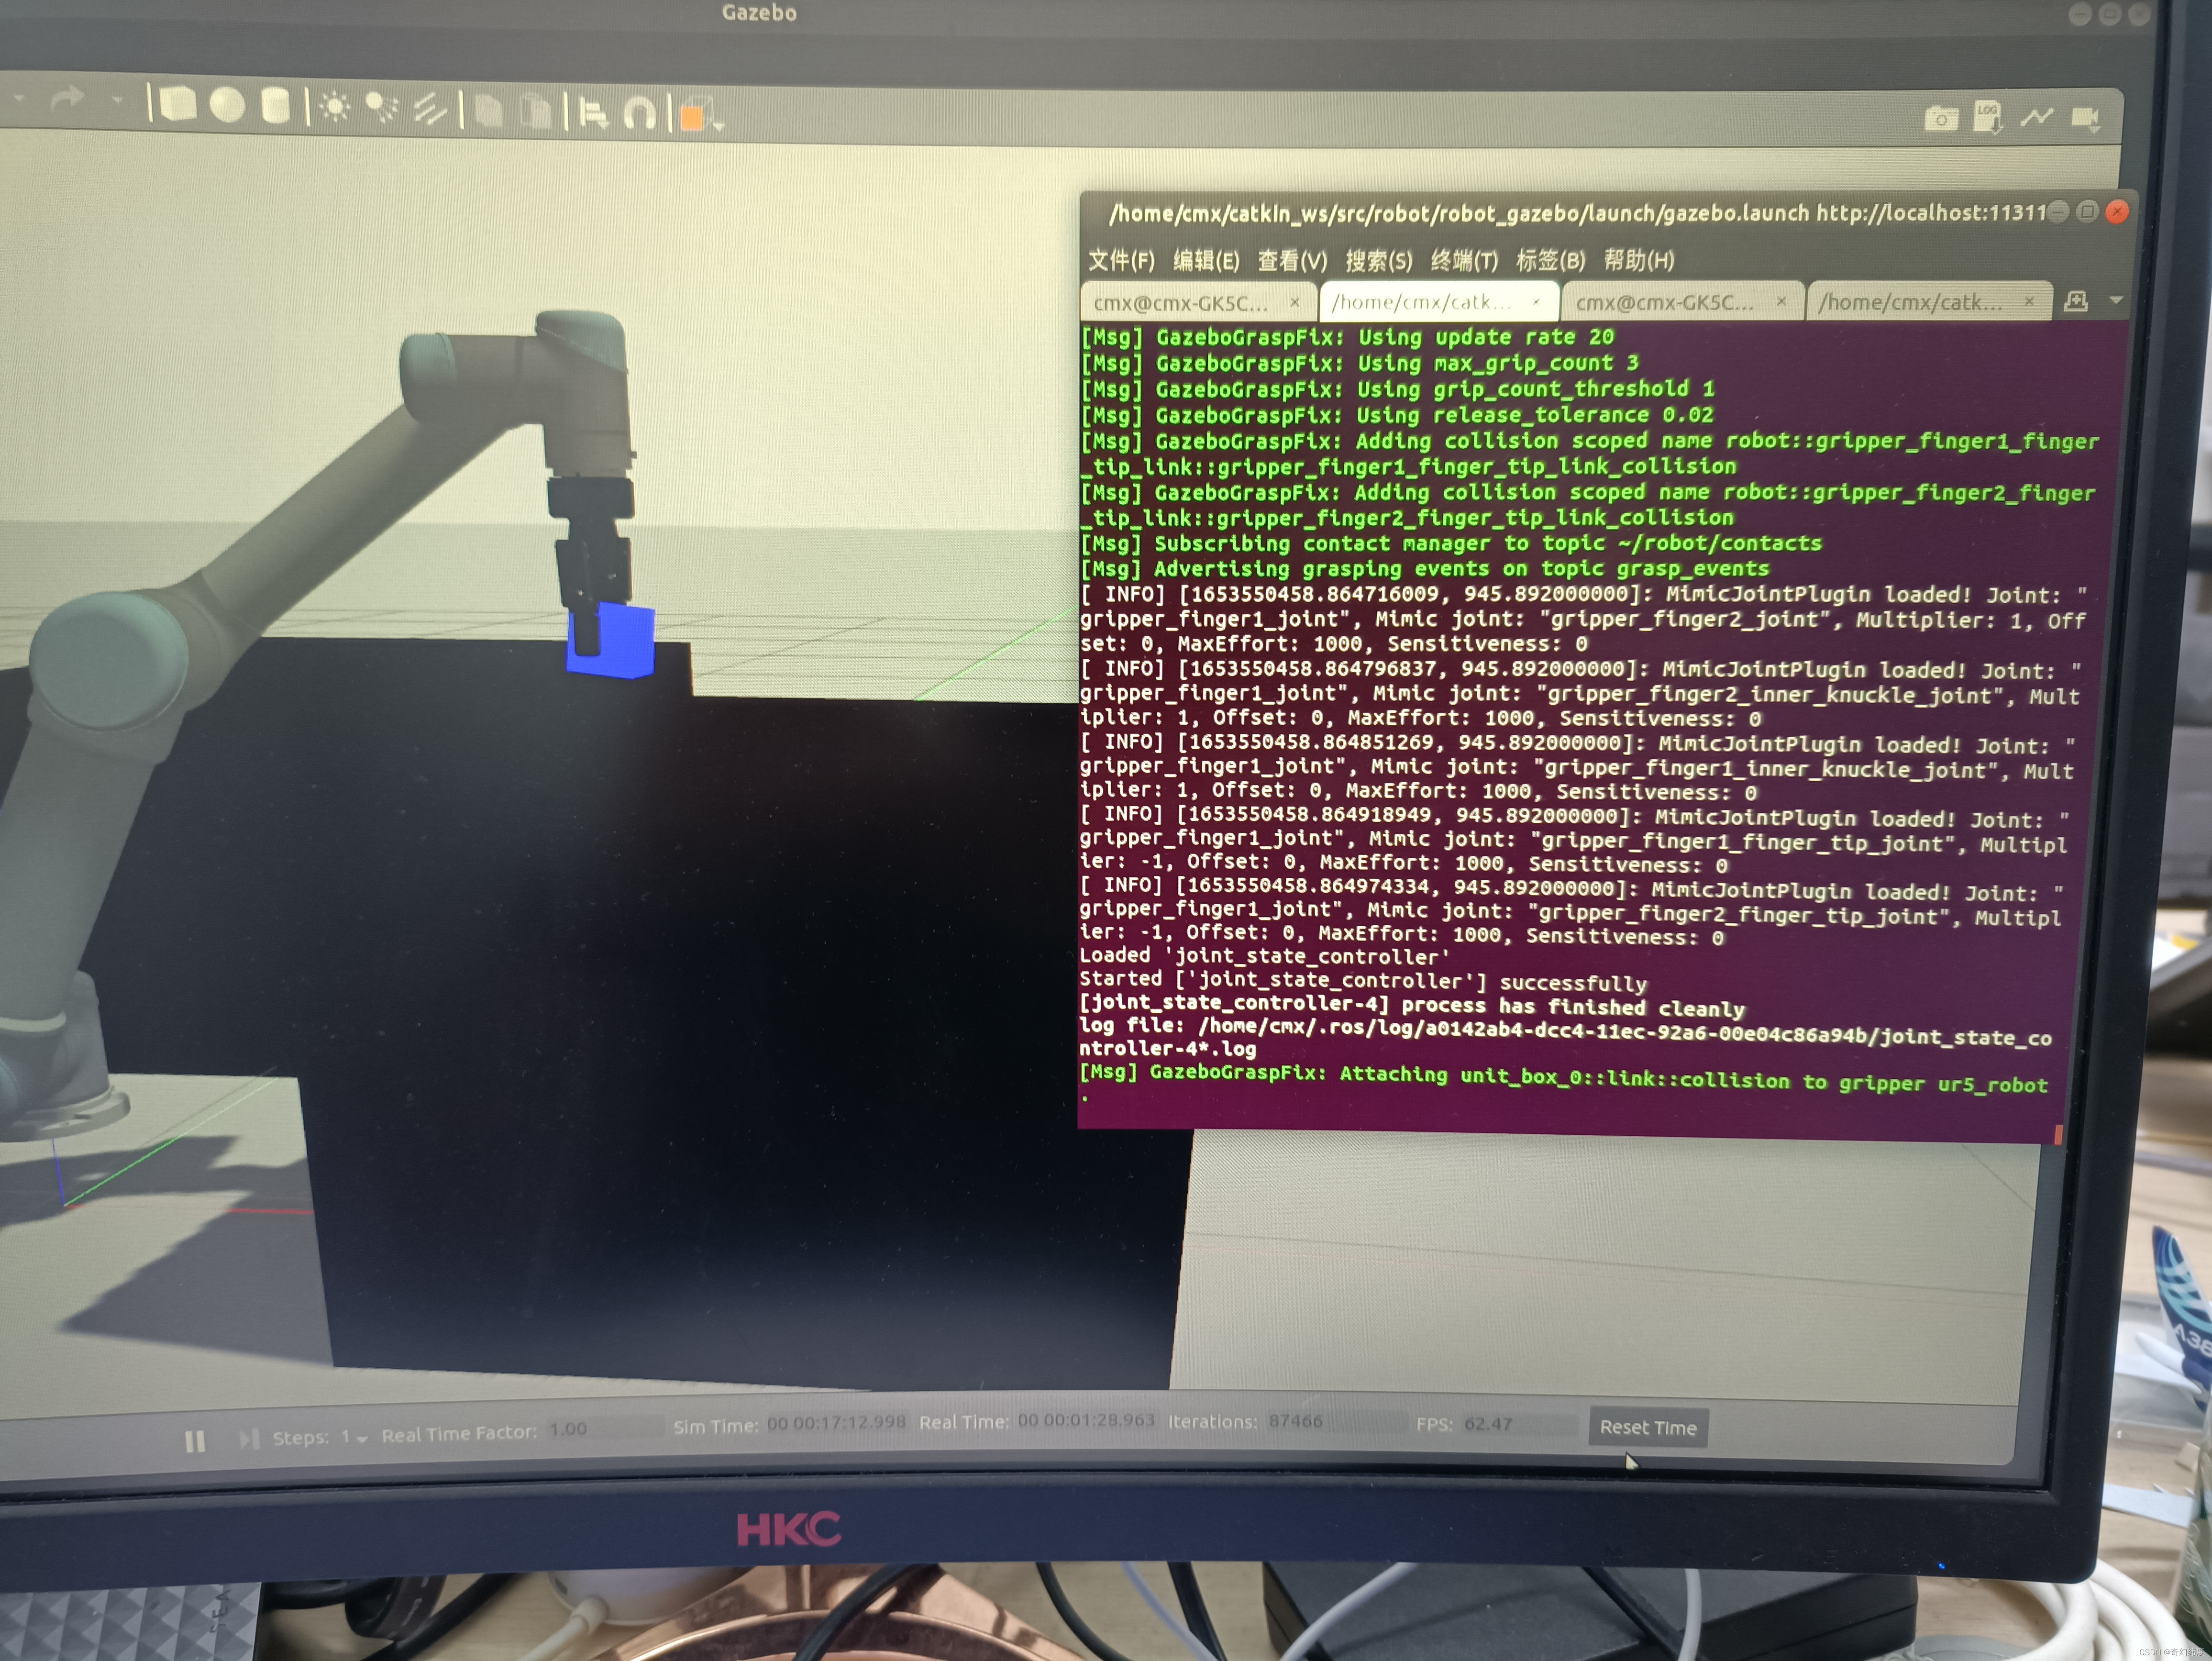Click 'process has finished cleanly' line
Viewport: 2212px width, 1661px height.
point(1412,1006)
